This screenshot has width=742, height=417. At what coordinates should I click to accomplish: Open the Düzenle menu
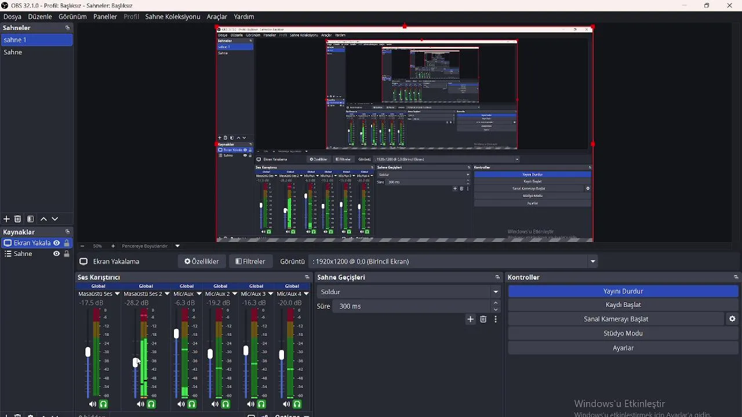(x=40, y=17)
